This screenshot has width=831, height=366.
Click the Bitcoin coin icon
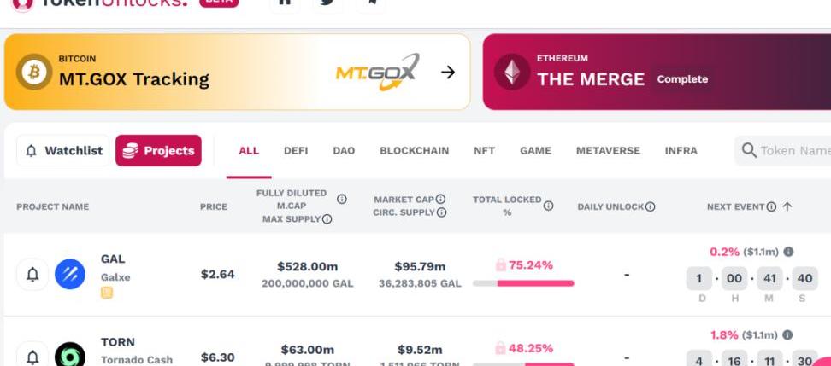click(34, 72)
